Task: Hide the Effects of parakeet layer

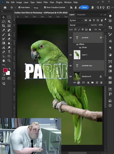Action: (77, 44)
